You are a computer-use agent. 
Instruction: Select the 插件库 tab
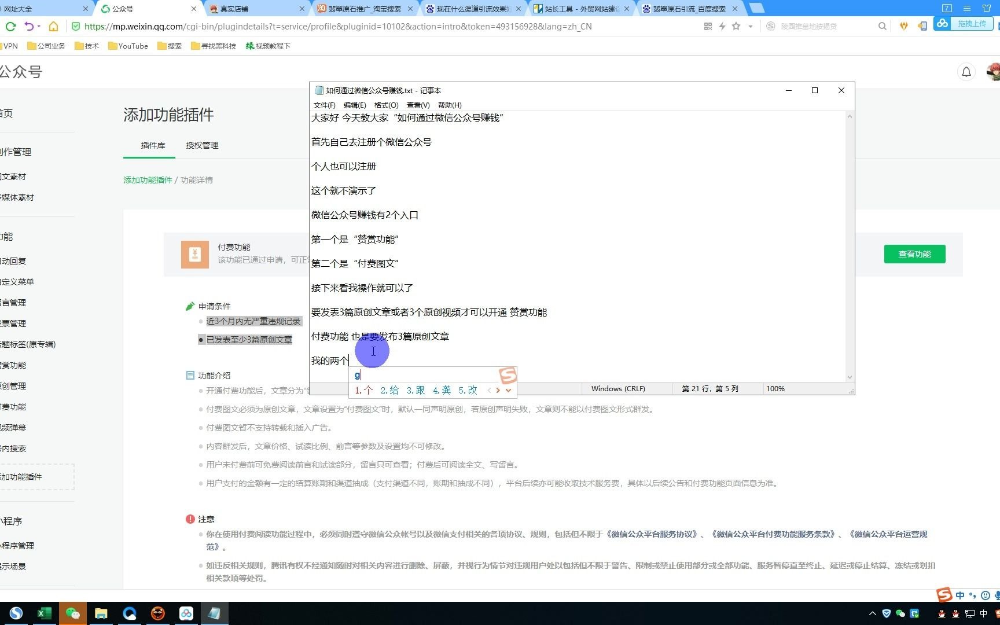(x=153, y=145)
